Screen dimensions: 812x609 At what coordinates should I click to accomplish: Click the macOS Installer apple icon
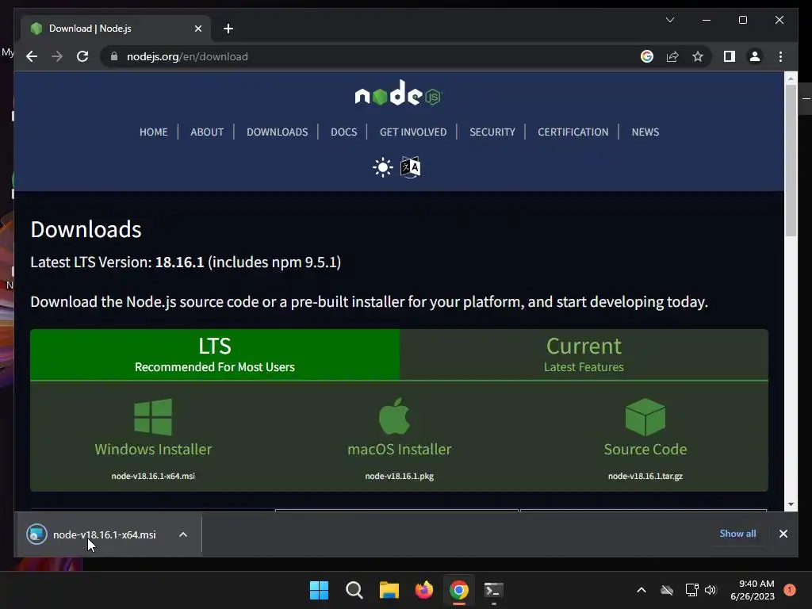(x=395, y=416)
